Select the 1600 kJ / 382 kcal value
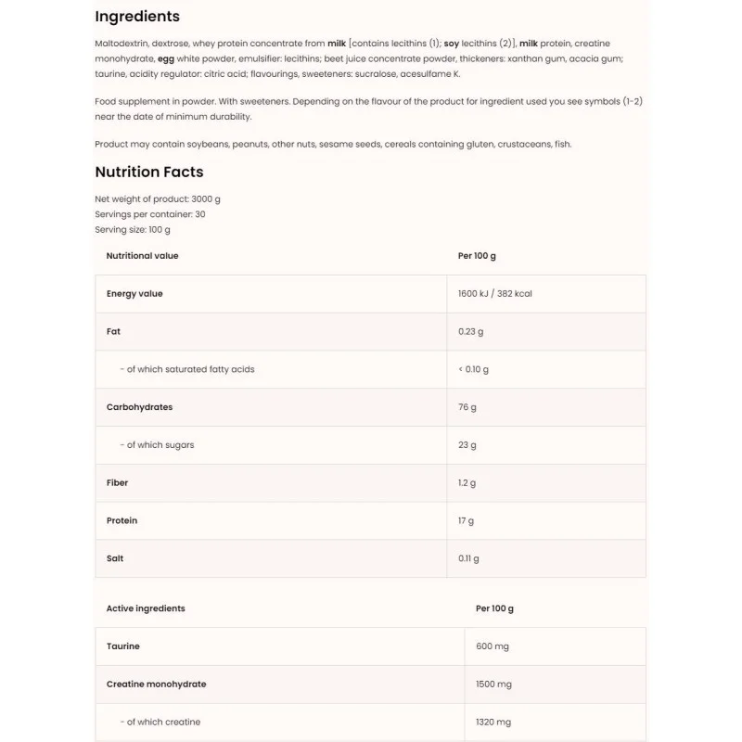The height and width of the screenshot is (742, 742). 494,294
